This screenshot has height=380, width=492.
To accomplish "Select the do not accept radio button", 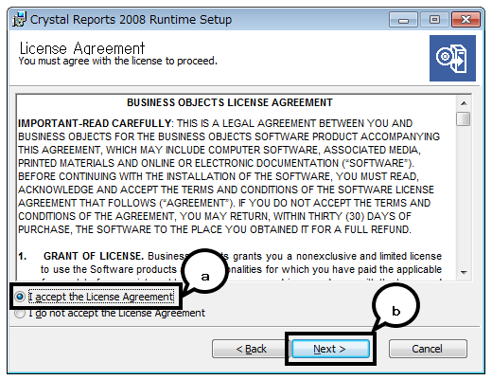I will [x=20, y=313].
